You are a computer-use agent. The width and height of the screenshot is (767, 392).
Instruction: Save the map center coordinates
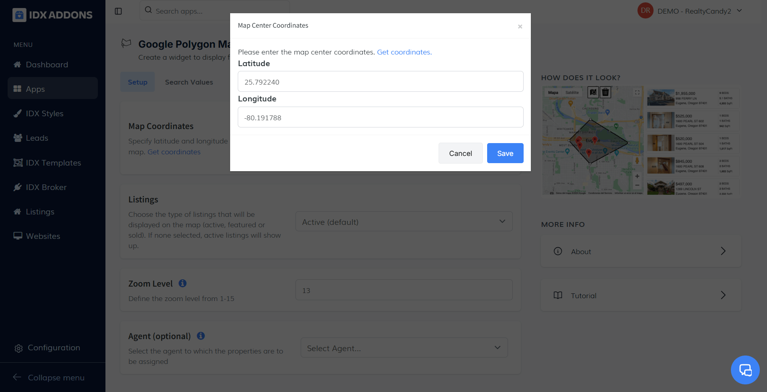(x=505, y=154)
